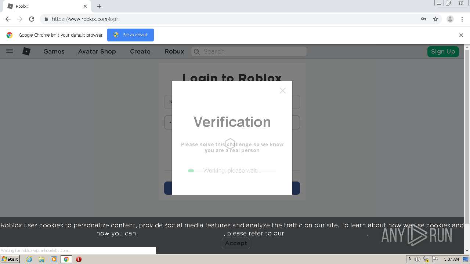The height and width of the screenshot is (264, 470).
Task: Set Chrome as default browser
Action: tap(130, 35)
